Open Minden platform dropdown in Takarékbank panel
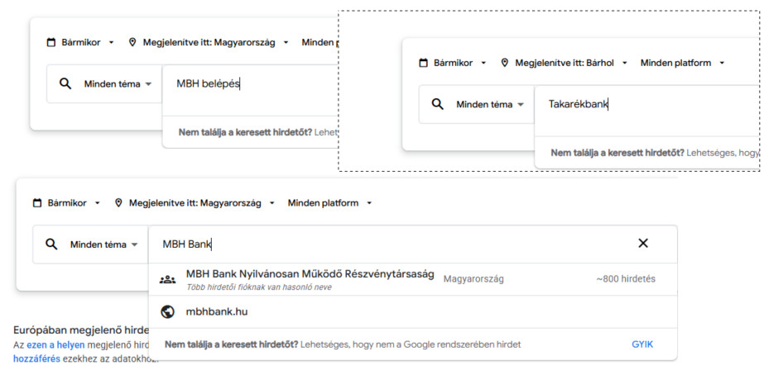Image resolution: width=764 pixels, height=370 pixels. click(682, 63)
